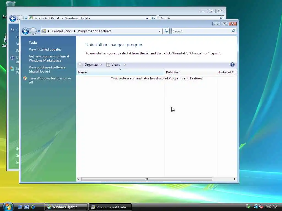Click back arrow in Windows Update window
282x211 pixels.
[x=13, y=18]
